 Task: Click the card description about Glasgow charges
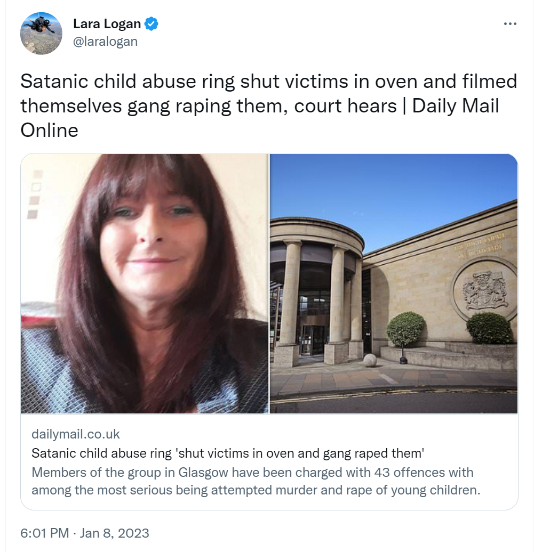(256, 481)
